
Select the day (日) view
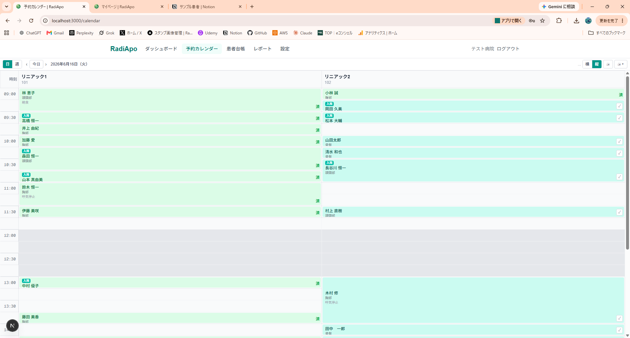click(x=8, y=64)
